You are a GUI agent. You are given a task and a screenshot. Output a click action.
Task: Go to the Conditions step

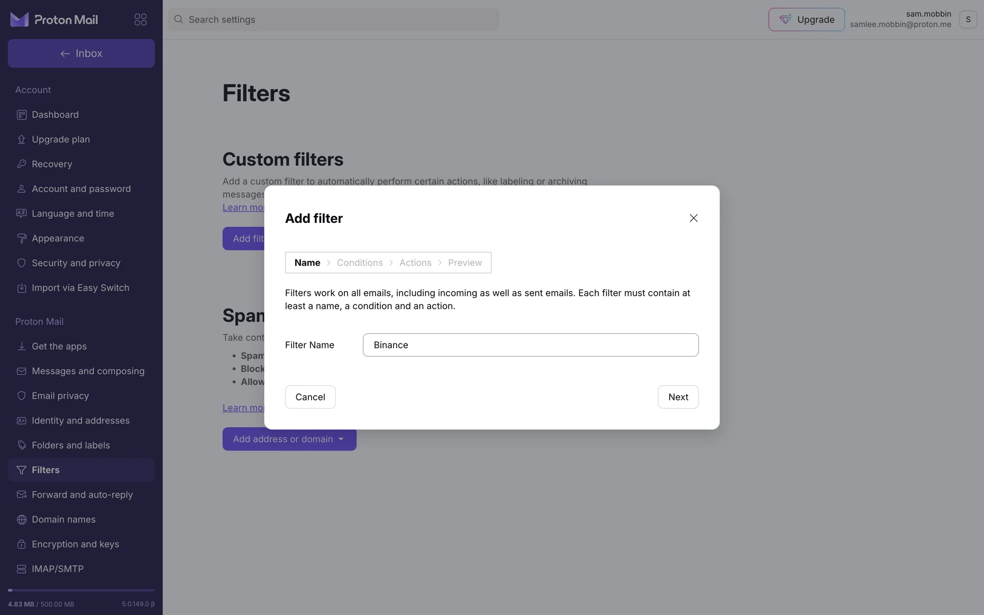pyautogui.click(x=360, y=263)
